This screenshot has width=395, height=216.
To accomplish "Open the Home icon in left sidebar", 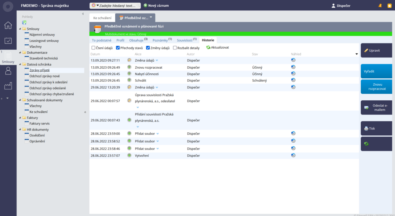I will [x=8, y=25].
